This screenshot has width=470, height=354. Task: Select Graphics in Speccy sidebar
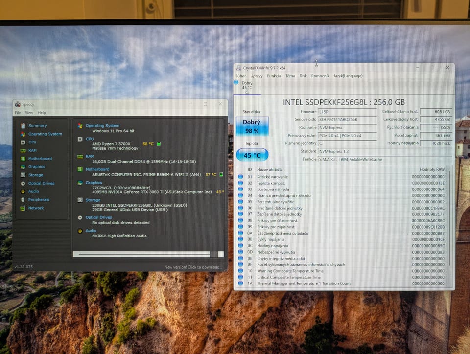[36, 166]
